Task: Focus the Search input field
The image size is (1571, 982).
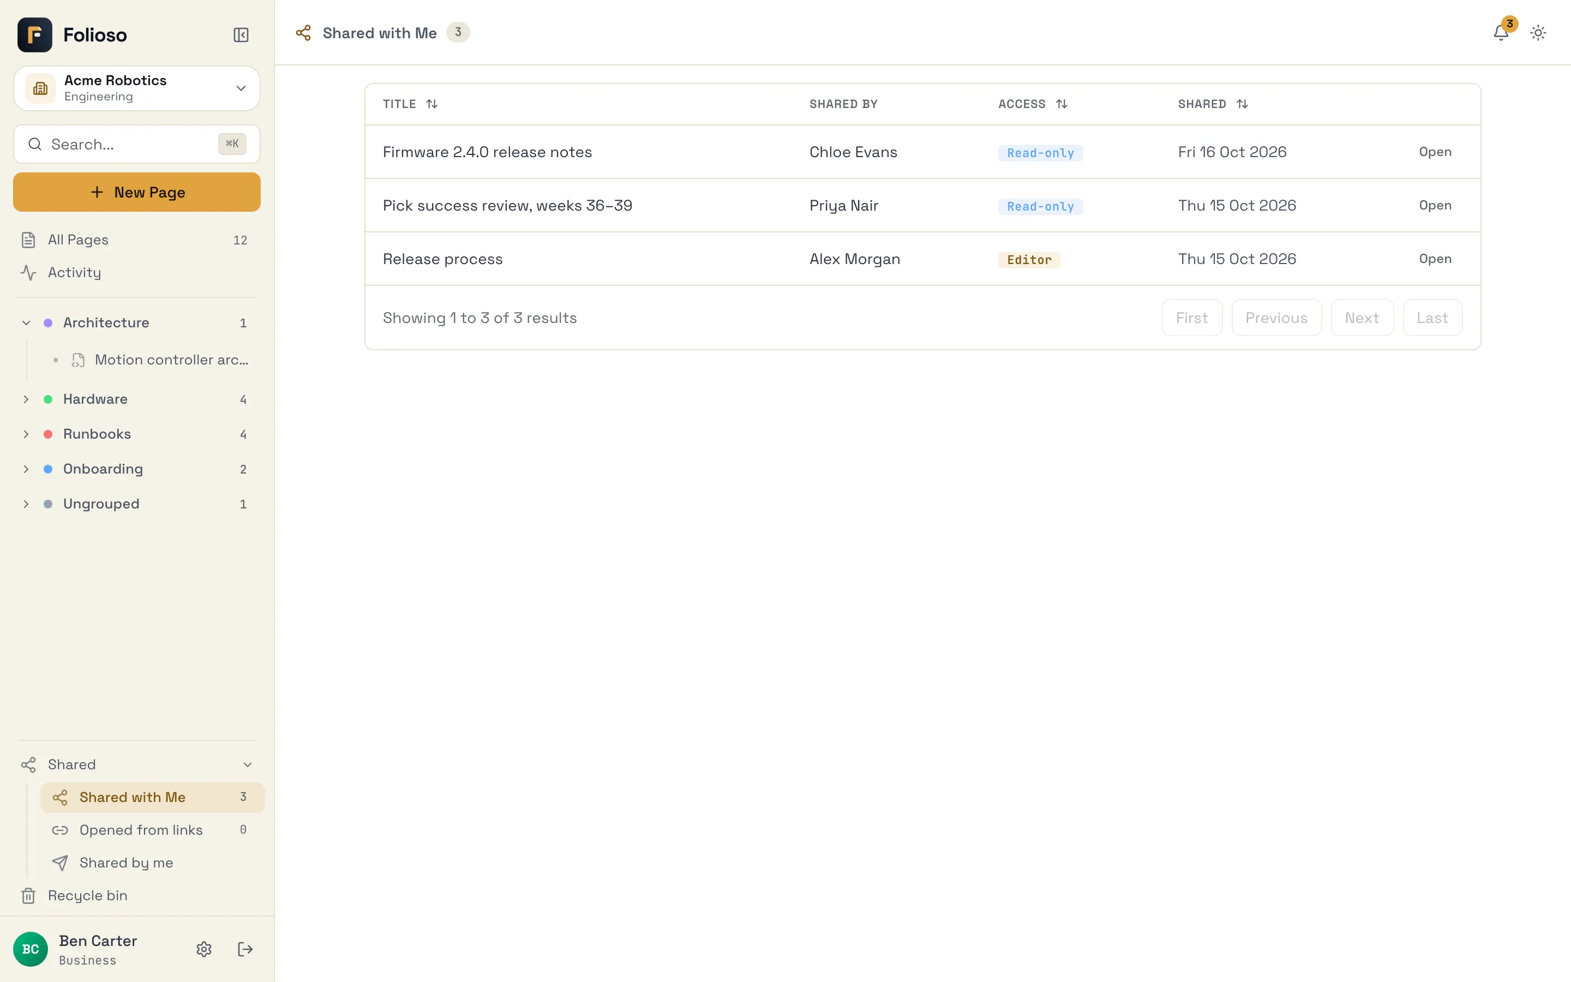Action: click(137, 144)
